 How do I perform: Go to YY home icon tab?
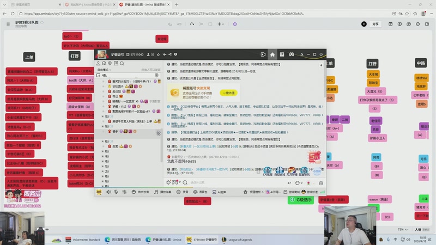point(272,54)
